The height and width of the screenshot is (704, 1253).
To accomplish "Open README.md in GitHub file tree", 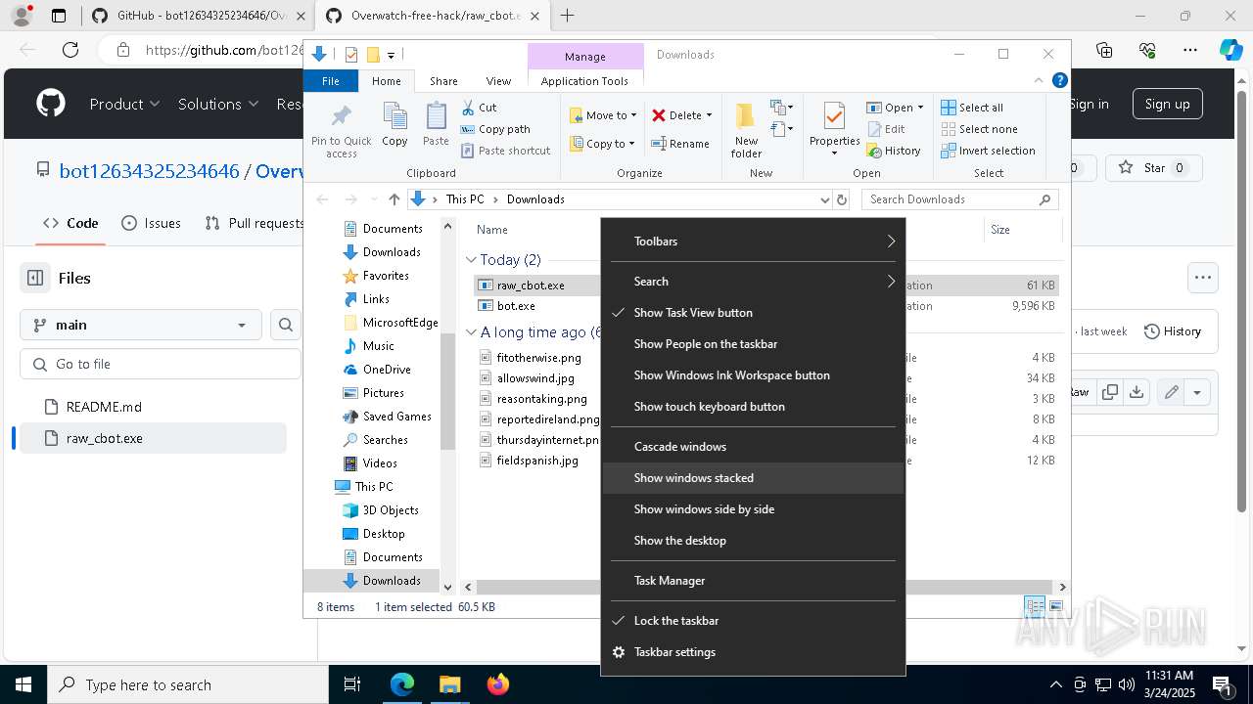I will point(104,407).
